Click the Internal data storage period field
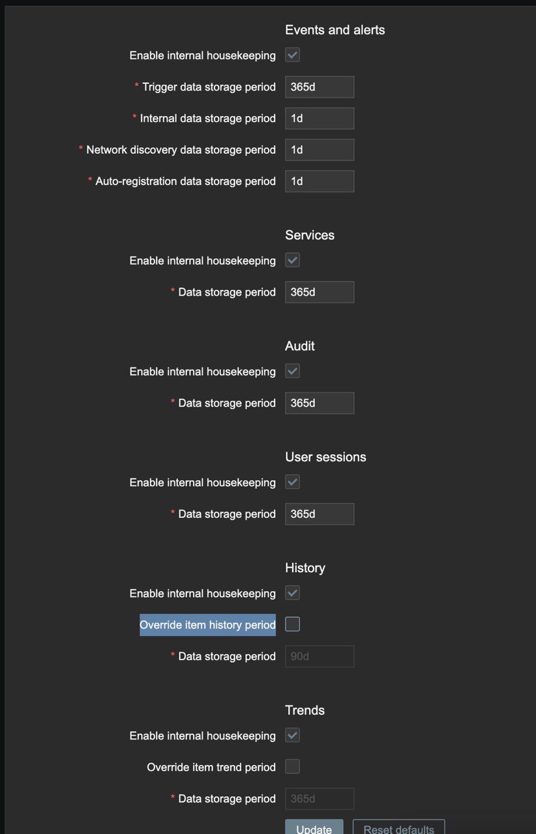This screenshot has width=536, height=834. click(x=320, y=118)
